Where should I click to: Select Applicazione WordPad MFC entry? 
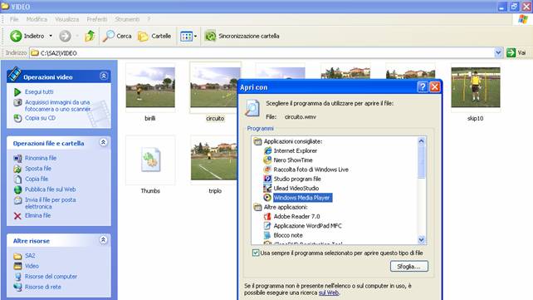[x=307, y=226]
